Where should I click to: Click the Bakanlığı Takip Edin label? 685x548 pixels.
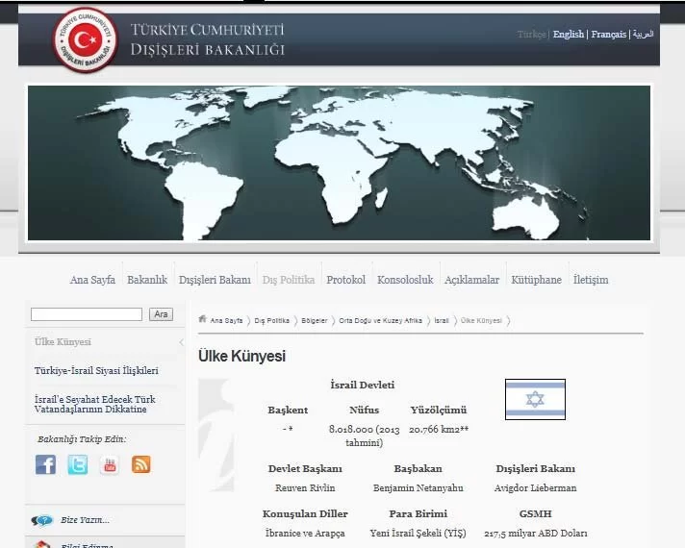(82, 439)
